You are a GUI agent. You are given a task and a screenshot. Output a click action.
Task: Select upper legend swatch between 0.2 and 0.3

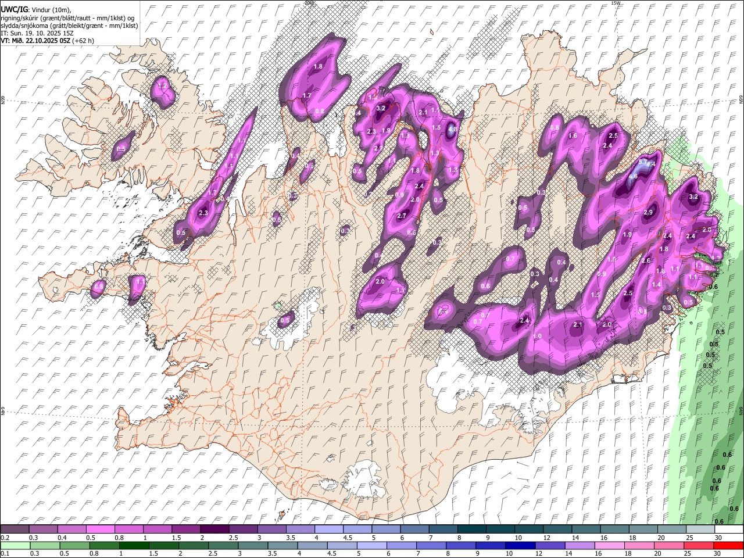coord(15,529)
